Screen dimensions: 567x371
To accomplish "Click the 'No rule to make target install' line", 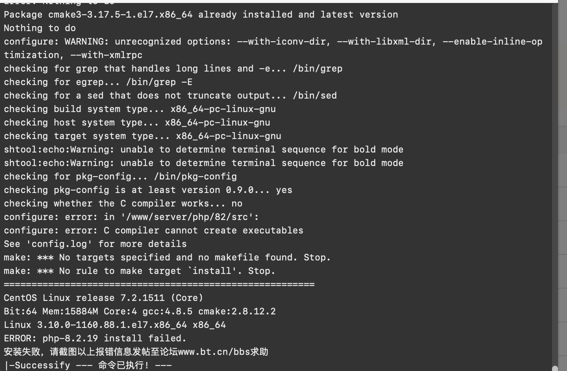I will point(139,271).
